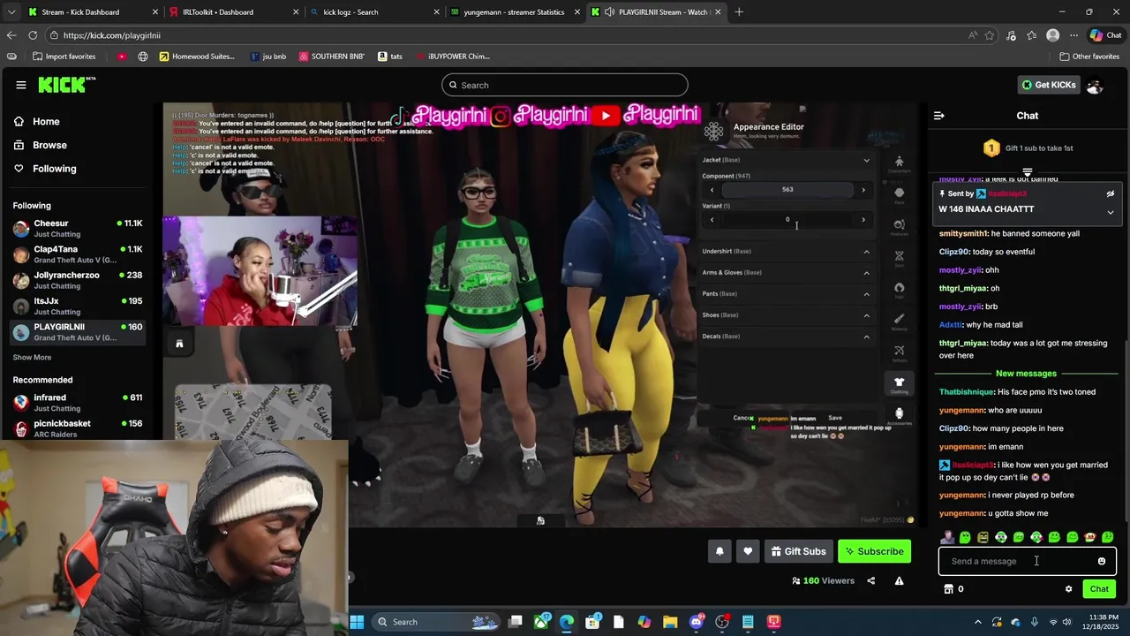Focus the Kick search box

coord(565,85)
